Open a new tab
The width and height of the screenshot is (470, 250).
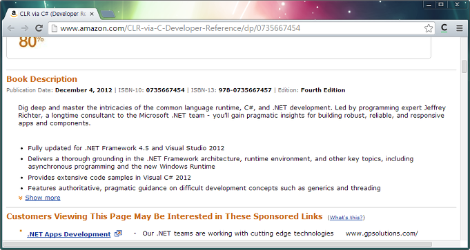click(108, 14)
